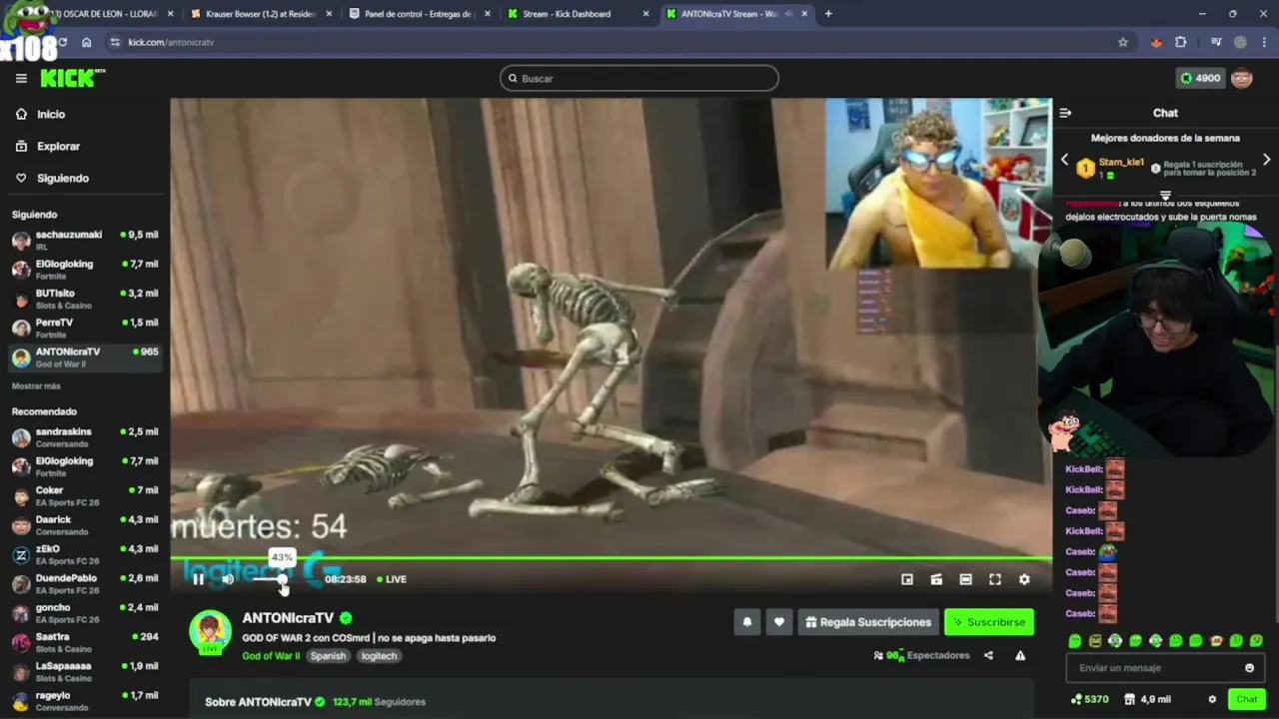The height and width of the screenshot is (719, 1279).
Task: Open the 4900 KICKs balance button
Action: point(1200,78)
